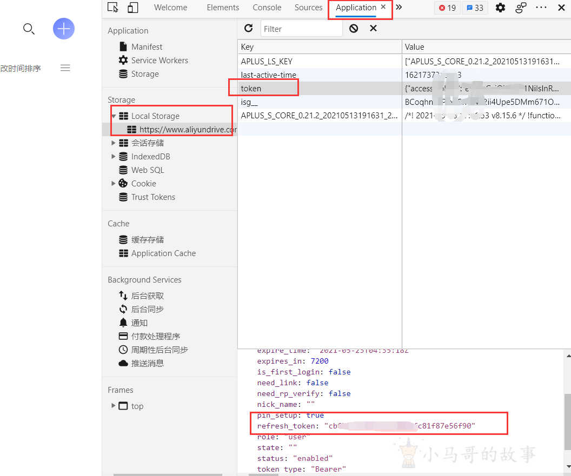The width and height of the screenshot is (571, 476).
Task: Click the search magnifier icon
Action: [x=29, y=29]
